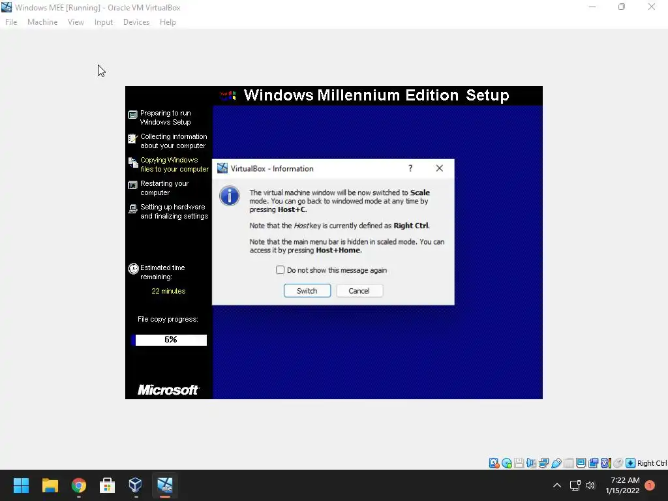Click the blue information icon in dialog

tap(230, 196)
